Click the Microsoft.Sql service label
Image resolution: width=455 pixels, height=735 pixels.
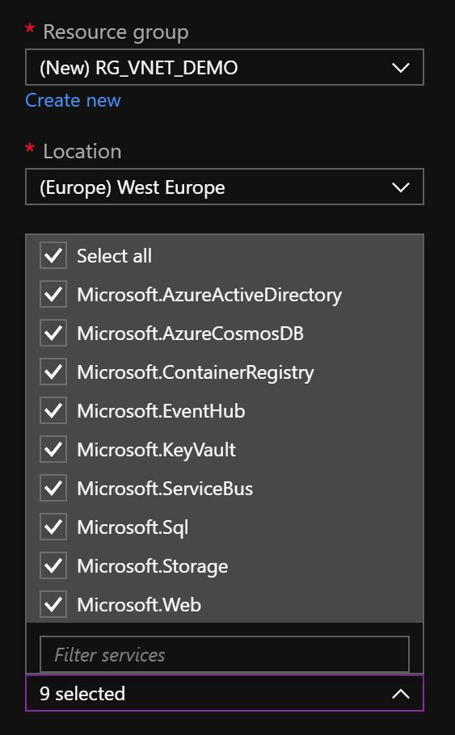pos(133,527)
